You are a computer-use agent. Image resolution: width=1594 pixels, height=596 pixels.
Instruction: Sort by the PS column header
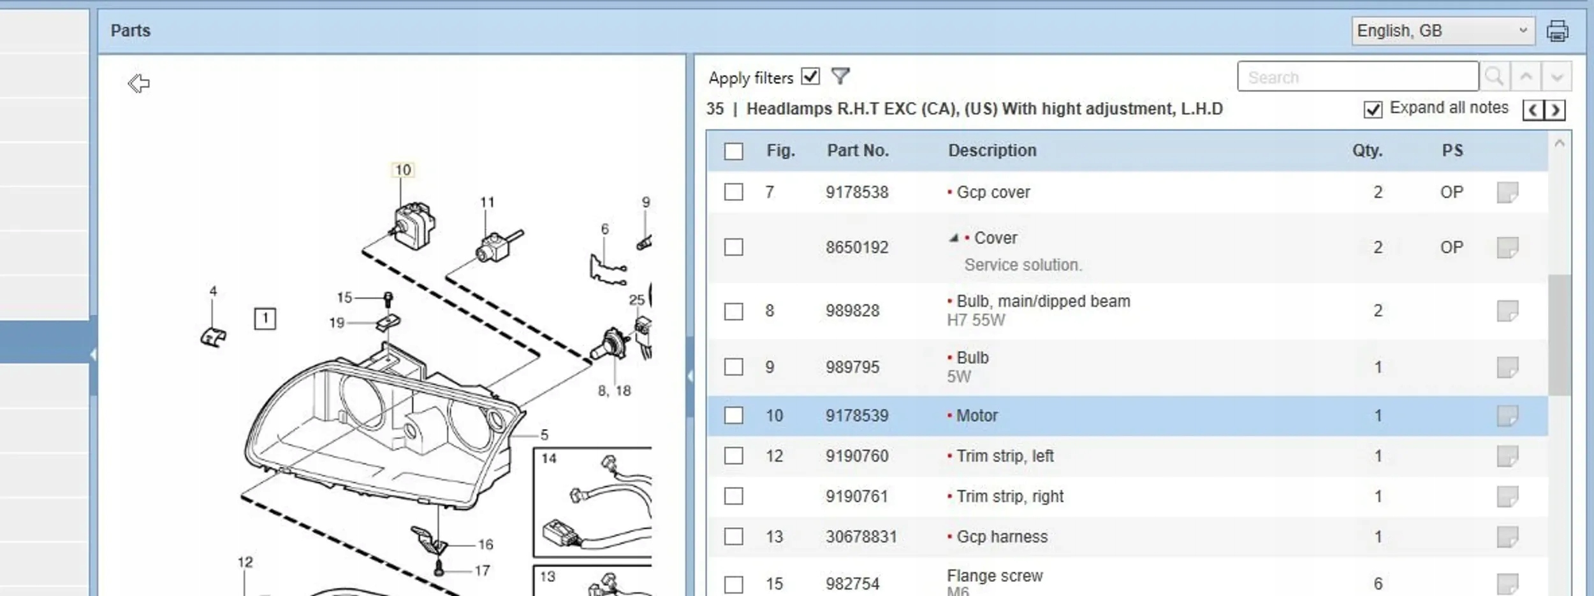1452,150
